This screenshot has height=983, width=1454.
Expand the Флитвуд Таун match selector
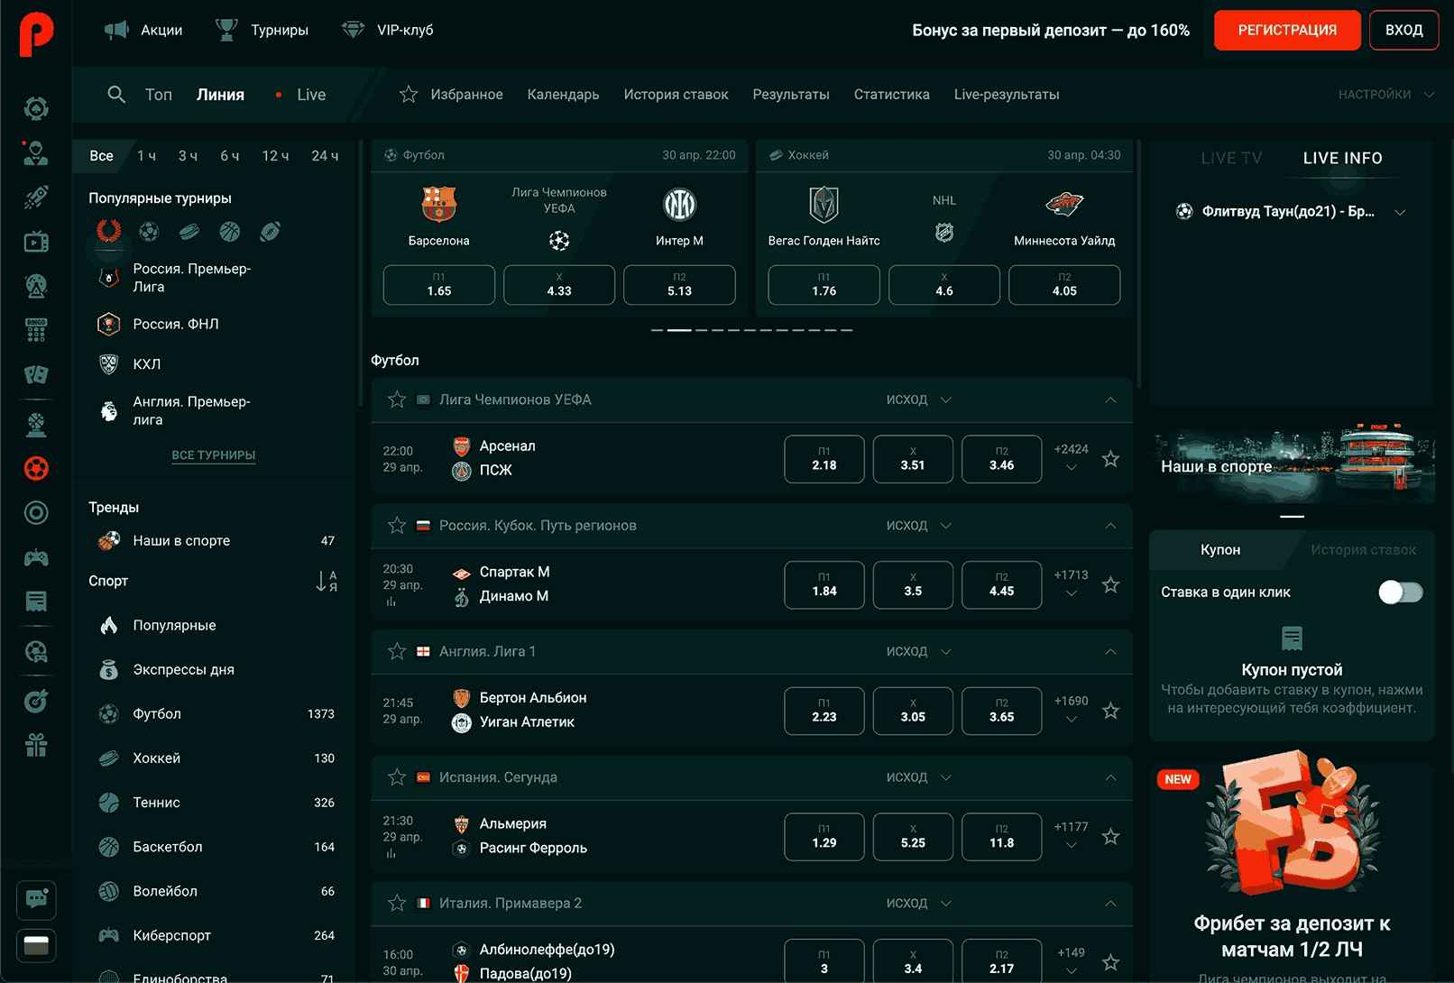pos(1400,212)
